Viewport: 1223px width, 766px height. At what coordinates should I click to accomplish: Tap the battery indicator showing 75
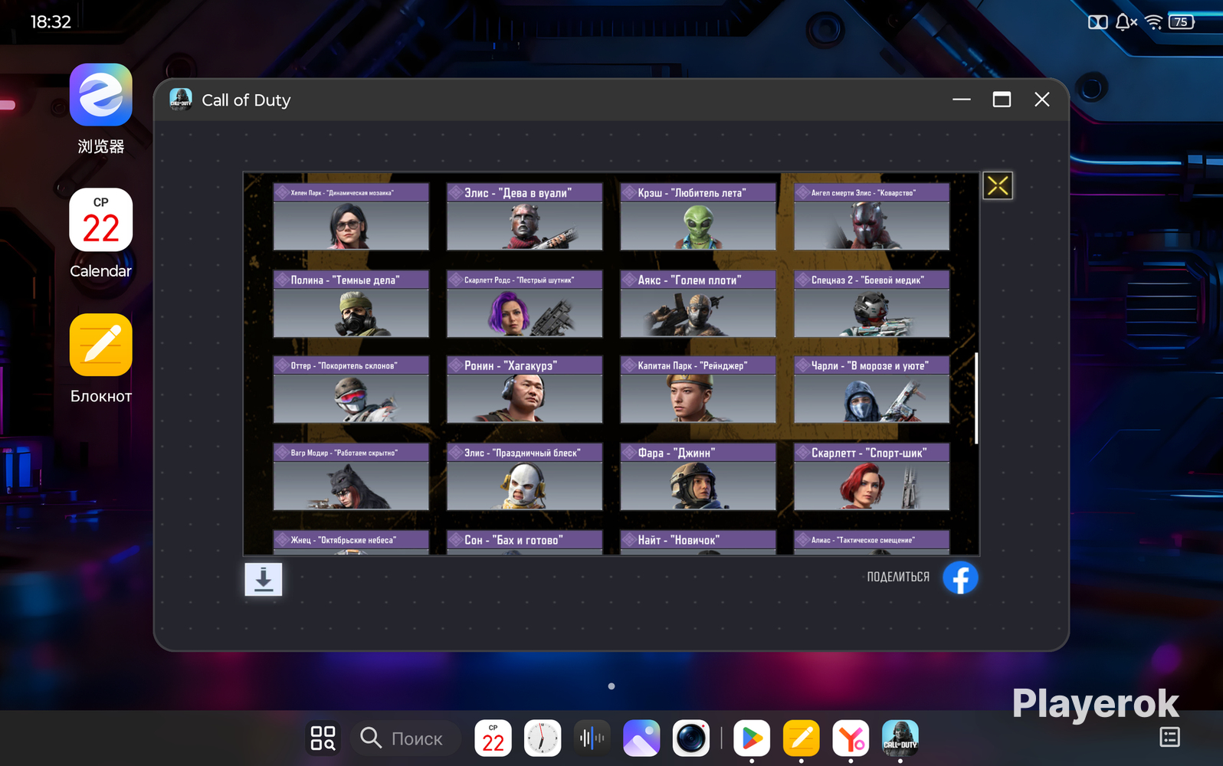pyautogui.click(x=1181, y=22)
